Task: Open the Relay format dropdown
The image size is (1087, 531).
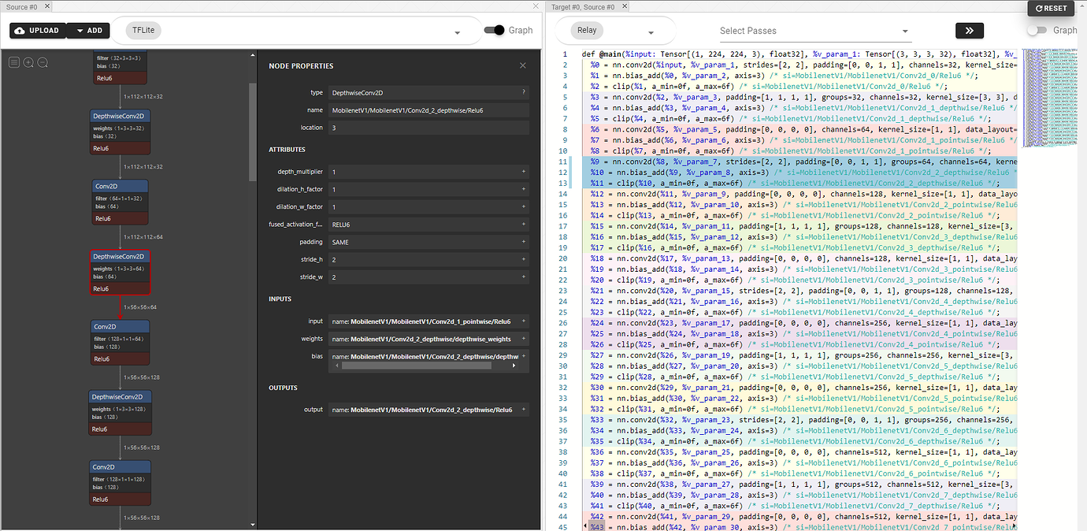Action: (651, 30)
